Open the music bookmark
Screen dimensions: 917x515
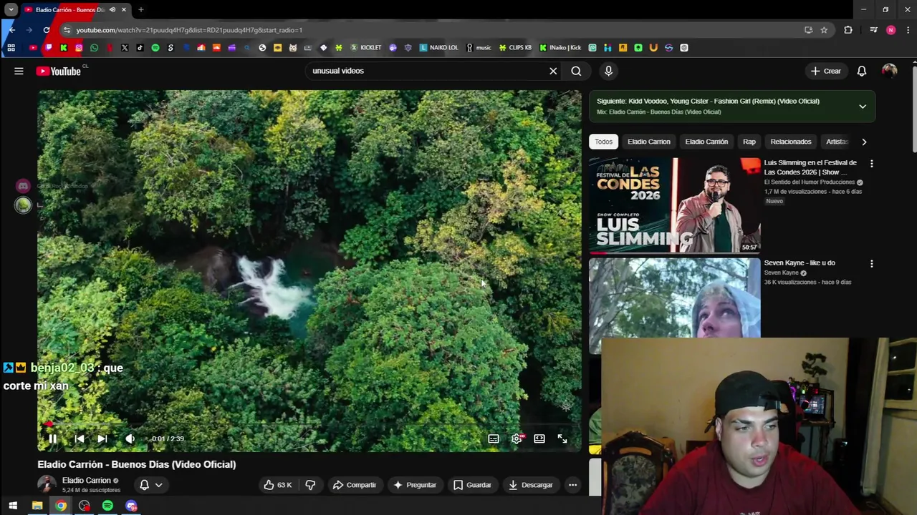click(x=479, y=48)
